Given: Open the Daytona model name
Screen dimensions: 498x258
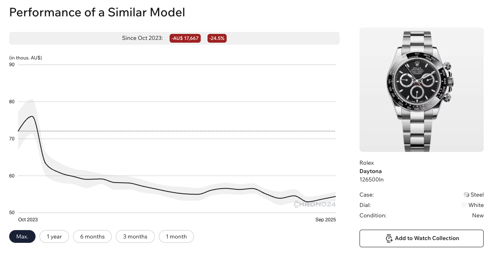Looking at the screenshot, I should (x=370, y=171).
